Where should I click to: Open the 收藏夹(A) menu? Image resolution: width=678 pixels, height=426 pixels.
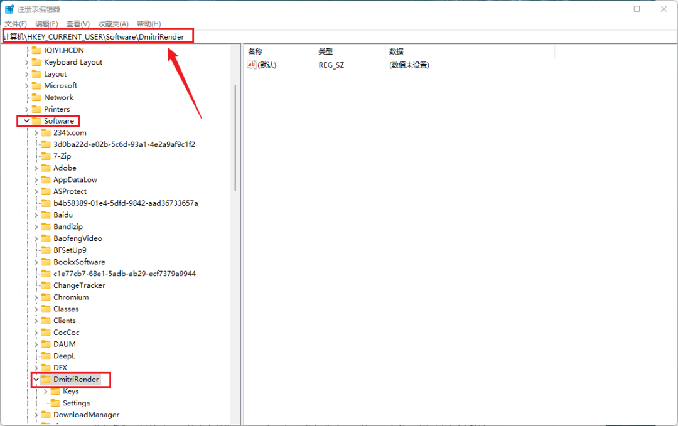pos(113,23)
